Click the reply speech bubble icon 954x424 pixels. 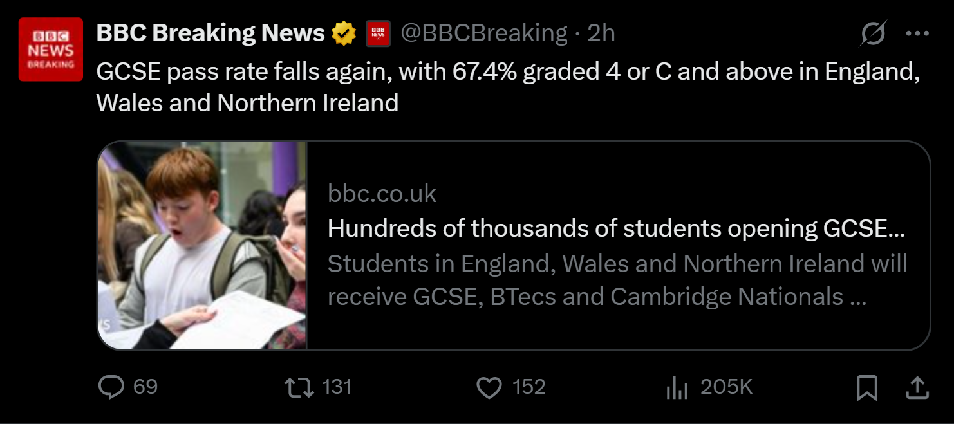(x=111, y=387)
